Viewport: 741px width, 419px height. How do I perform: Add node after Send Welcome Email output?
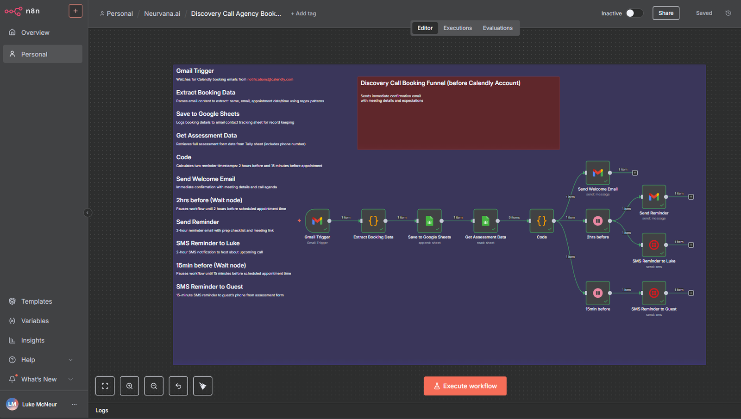click(635, 173)
